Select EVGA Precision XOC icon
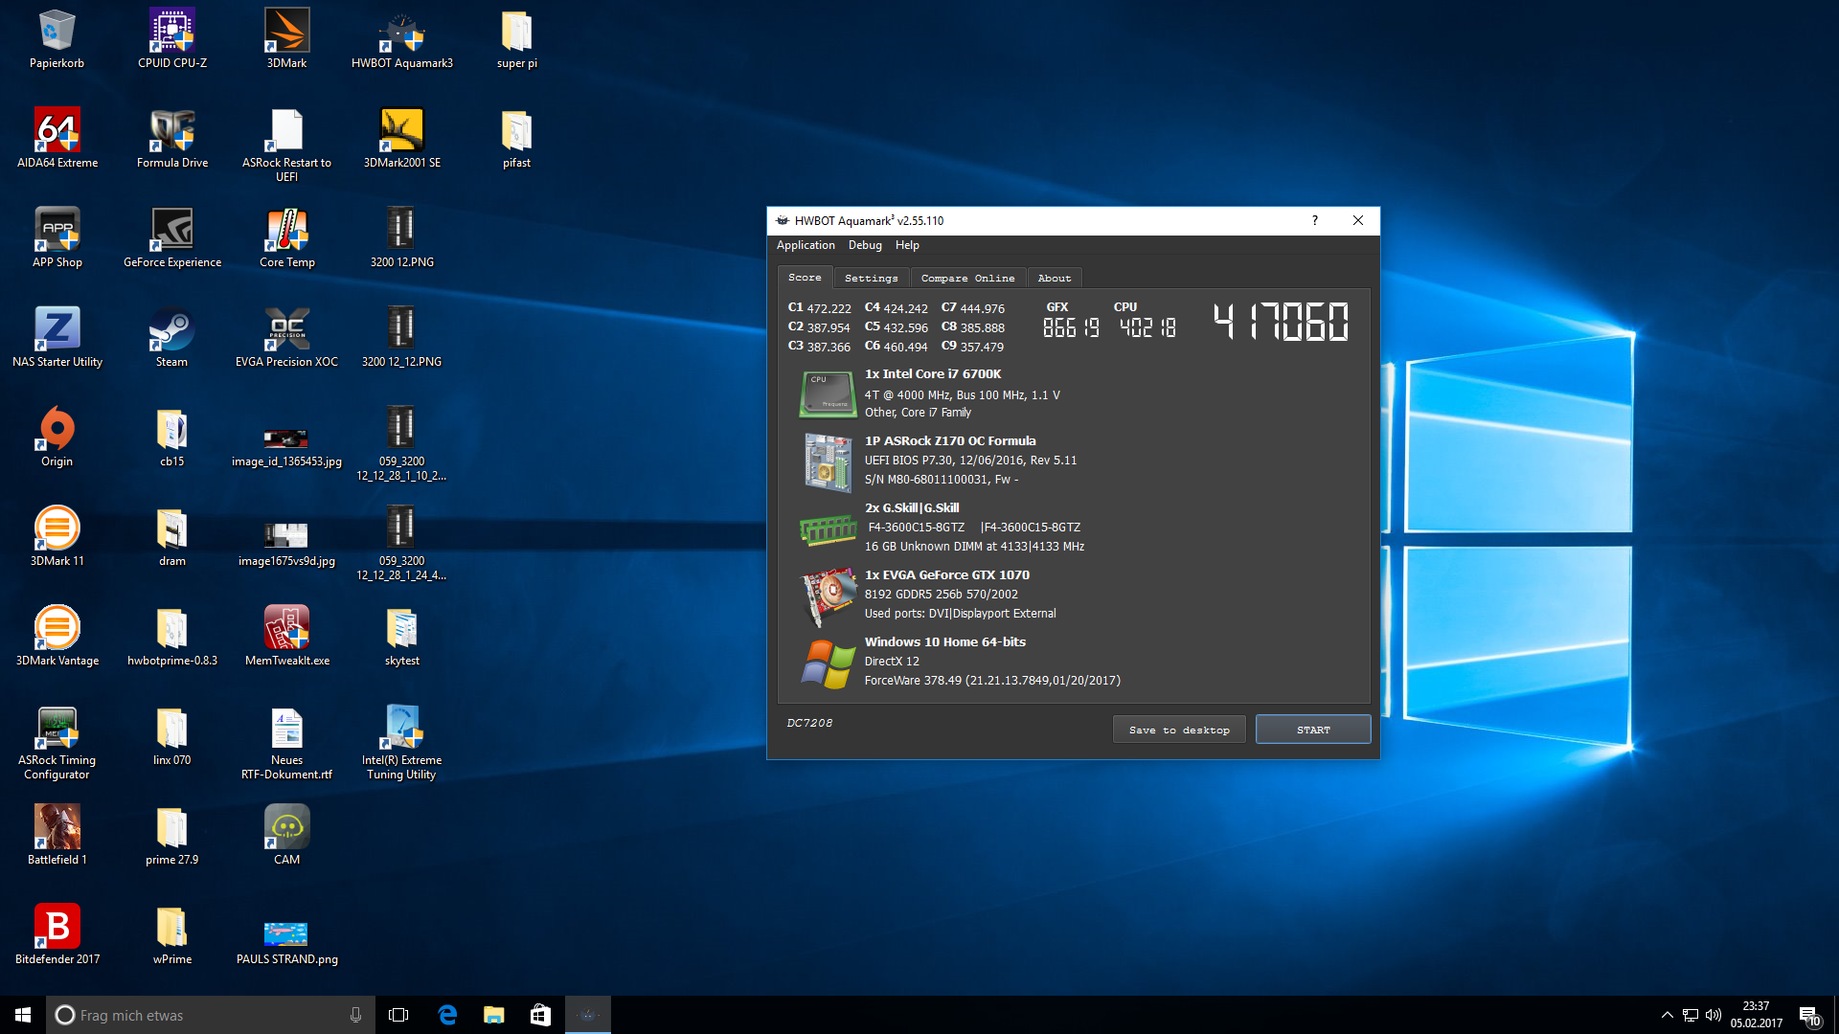Viewport: 1839px width, 1034px height. pos(286,338)
